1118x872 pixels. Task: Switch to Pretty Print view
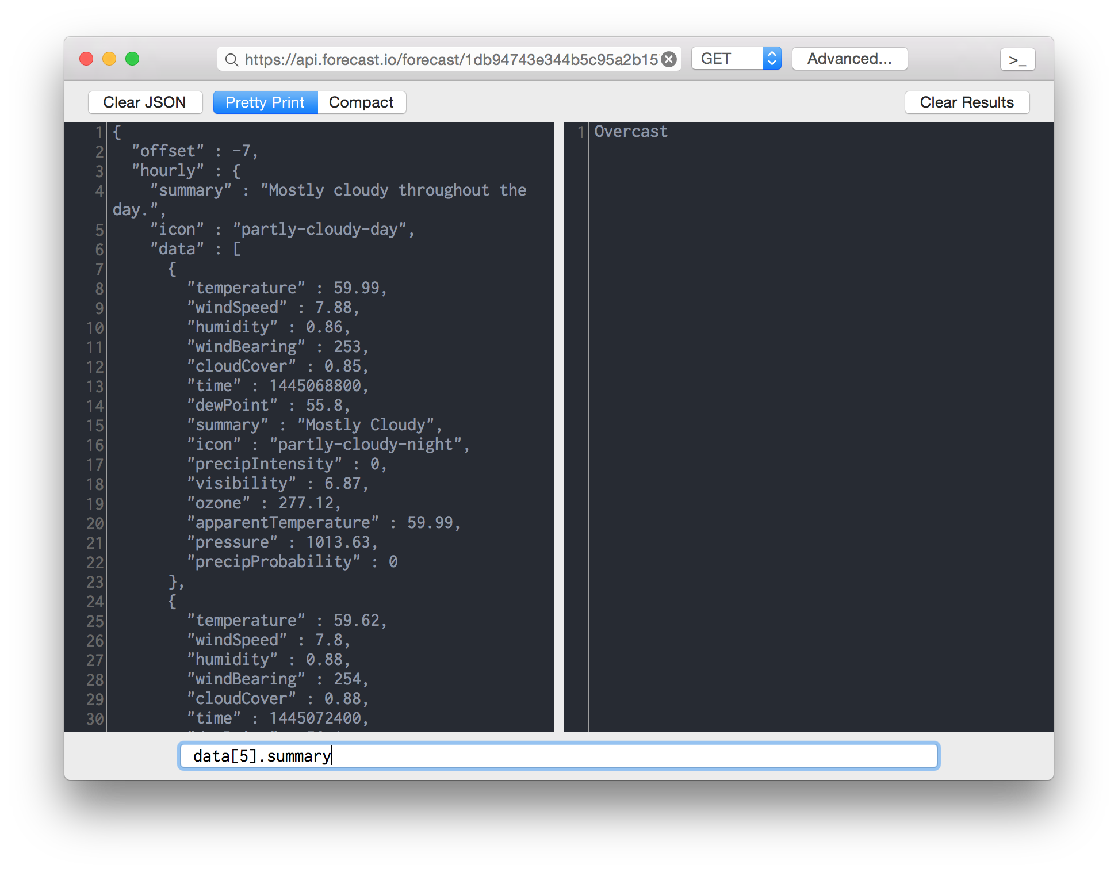[x=265, y=102]
